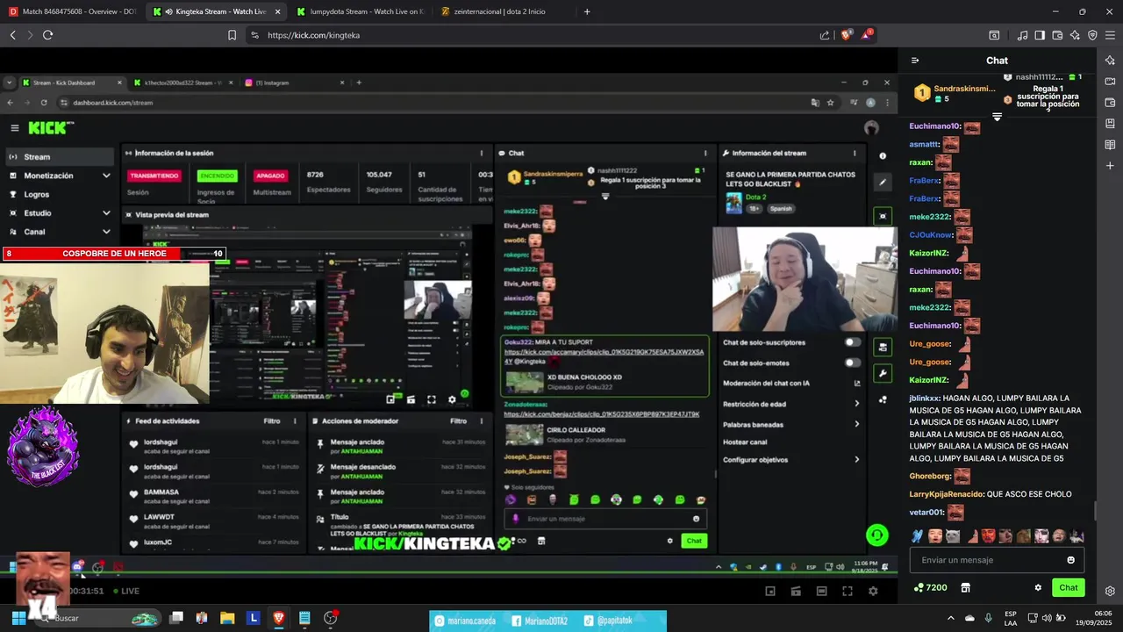Open chat settings gear beside the Chat button
This screenshot has width=1123, height=632.
pos(1038,587)
